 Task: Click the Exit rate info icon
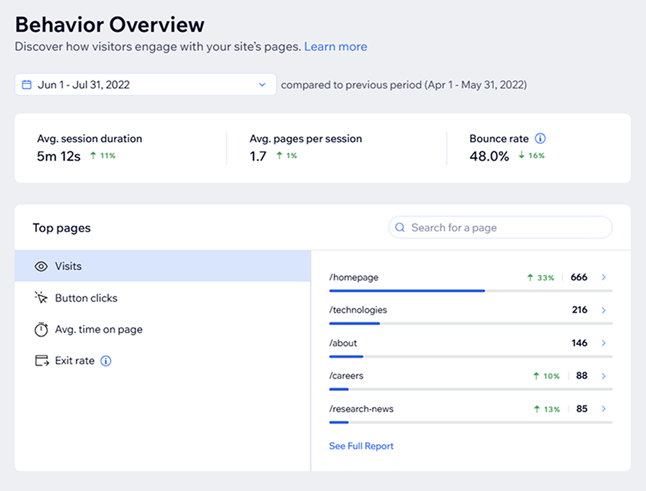coord(106,361)
